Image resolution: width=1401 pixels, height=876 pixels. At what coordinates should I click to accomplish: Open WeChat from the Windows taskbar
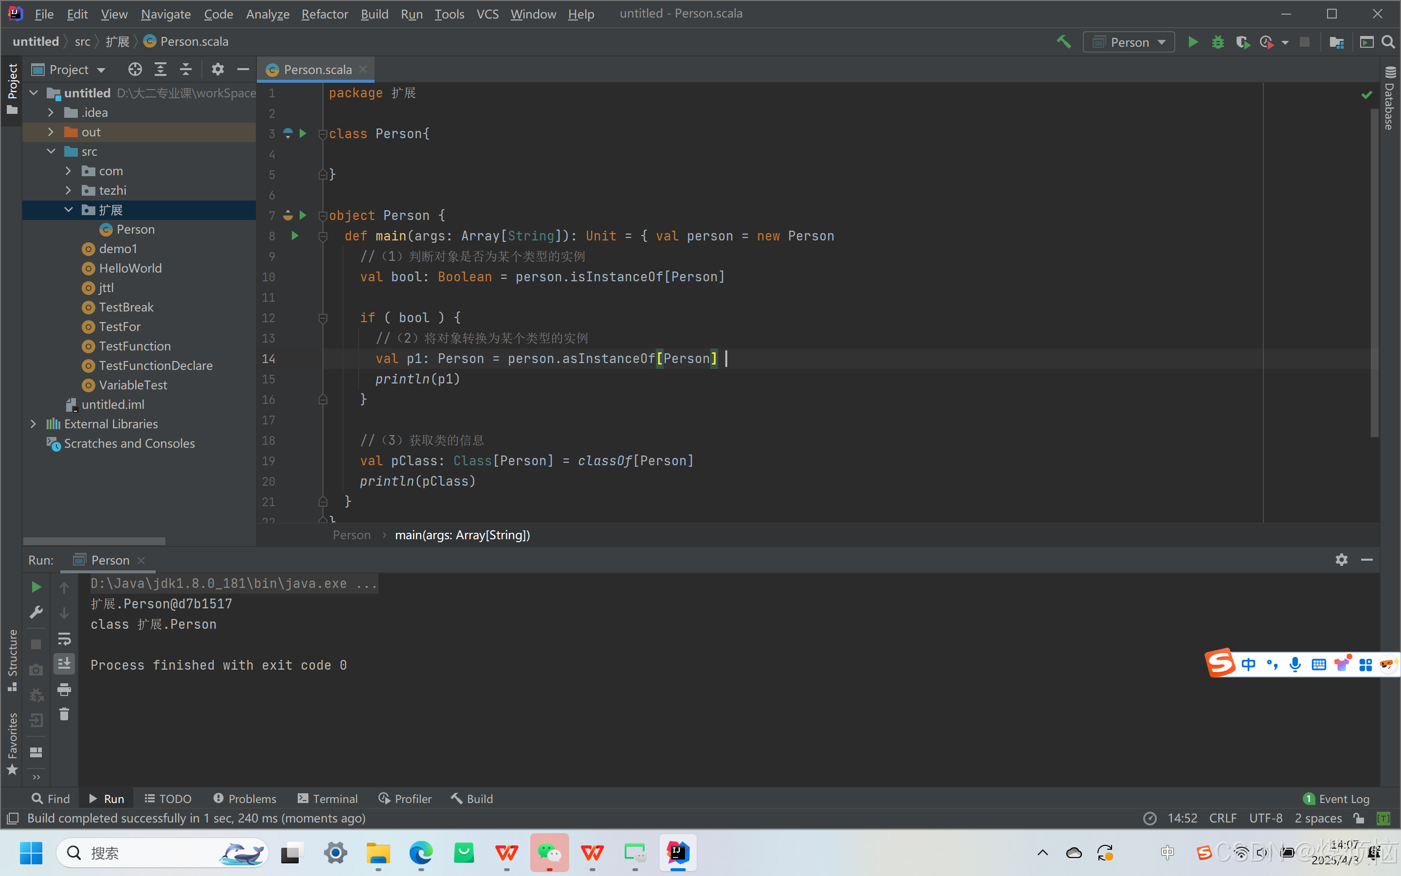click(549, 853)
